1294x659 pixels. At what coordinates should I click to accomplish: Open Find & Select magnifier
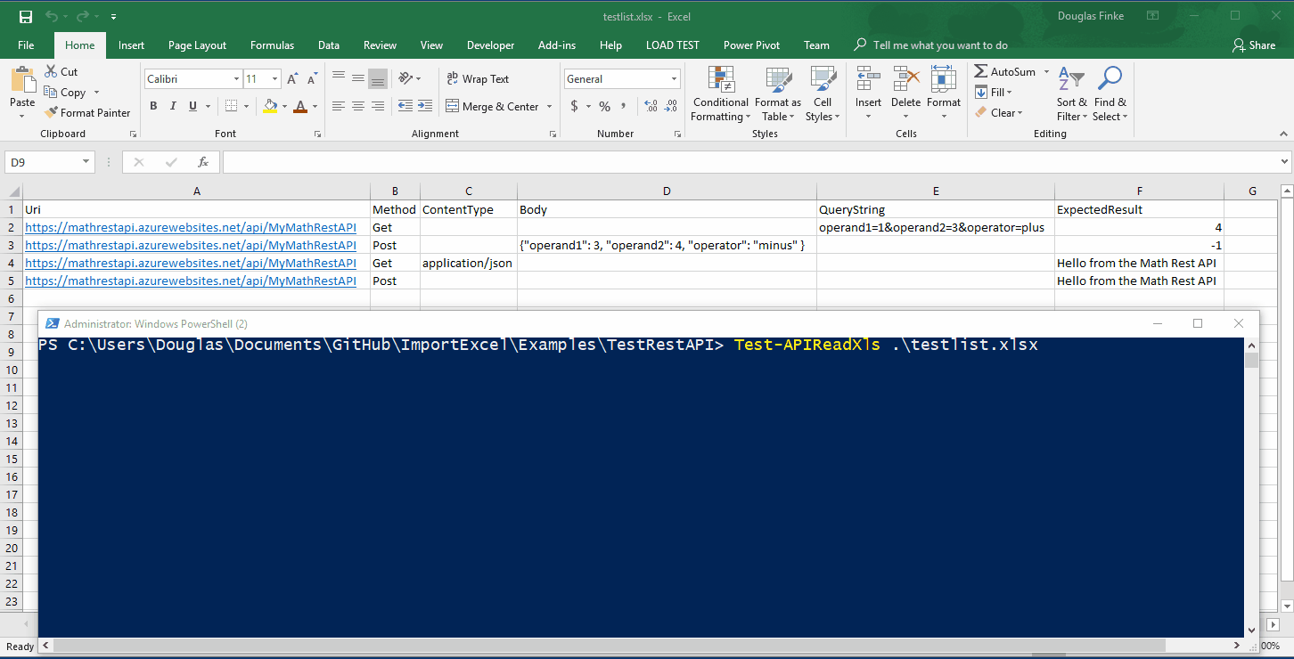[x=1110, y=94]
